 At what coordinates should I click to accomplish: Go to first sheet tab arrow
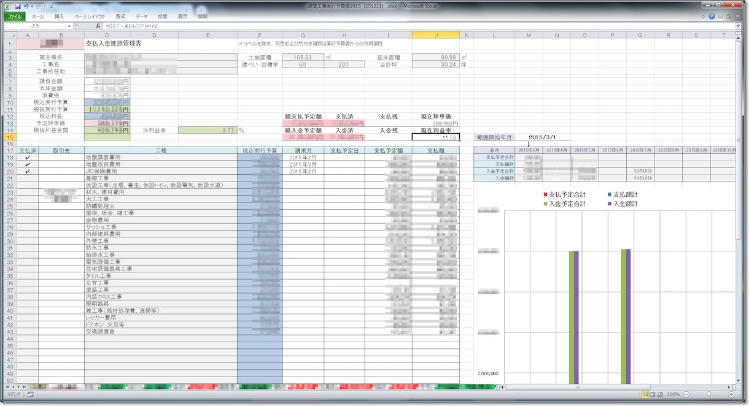[7, 387]
